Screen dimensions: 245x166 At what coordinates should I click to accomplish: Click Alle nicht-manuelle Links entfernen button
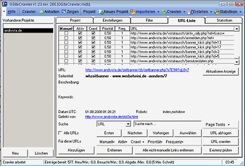(x=168, y=150)
